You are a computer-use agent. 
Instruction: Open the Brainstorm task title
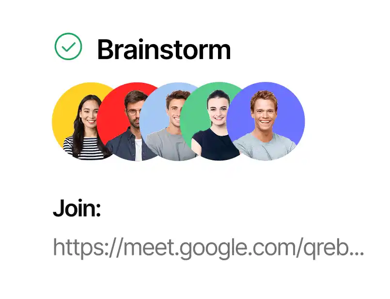pos(164,49)
